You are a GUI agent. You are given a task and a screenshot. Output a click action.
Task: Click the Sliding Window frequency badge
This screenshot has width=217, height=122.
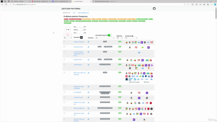point(122,19)
